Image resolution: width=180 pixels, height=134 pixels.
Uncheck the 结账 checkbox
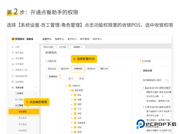tap(75, 104)
